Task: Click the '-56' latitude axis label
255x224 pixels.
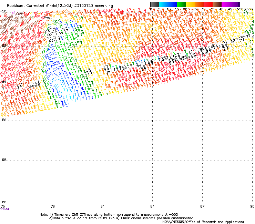Action: pyautogui.click(x=3, y=120)
